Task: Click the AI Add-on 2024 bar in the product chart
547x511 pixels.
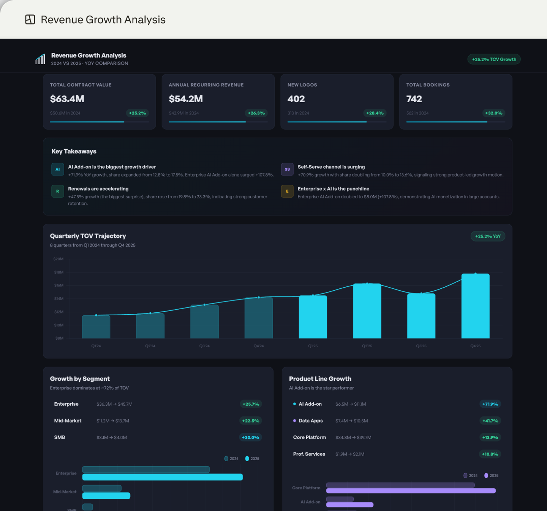Action: coord(340,499)
